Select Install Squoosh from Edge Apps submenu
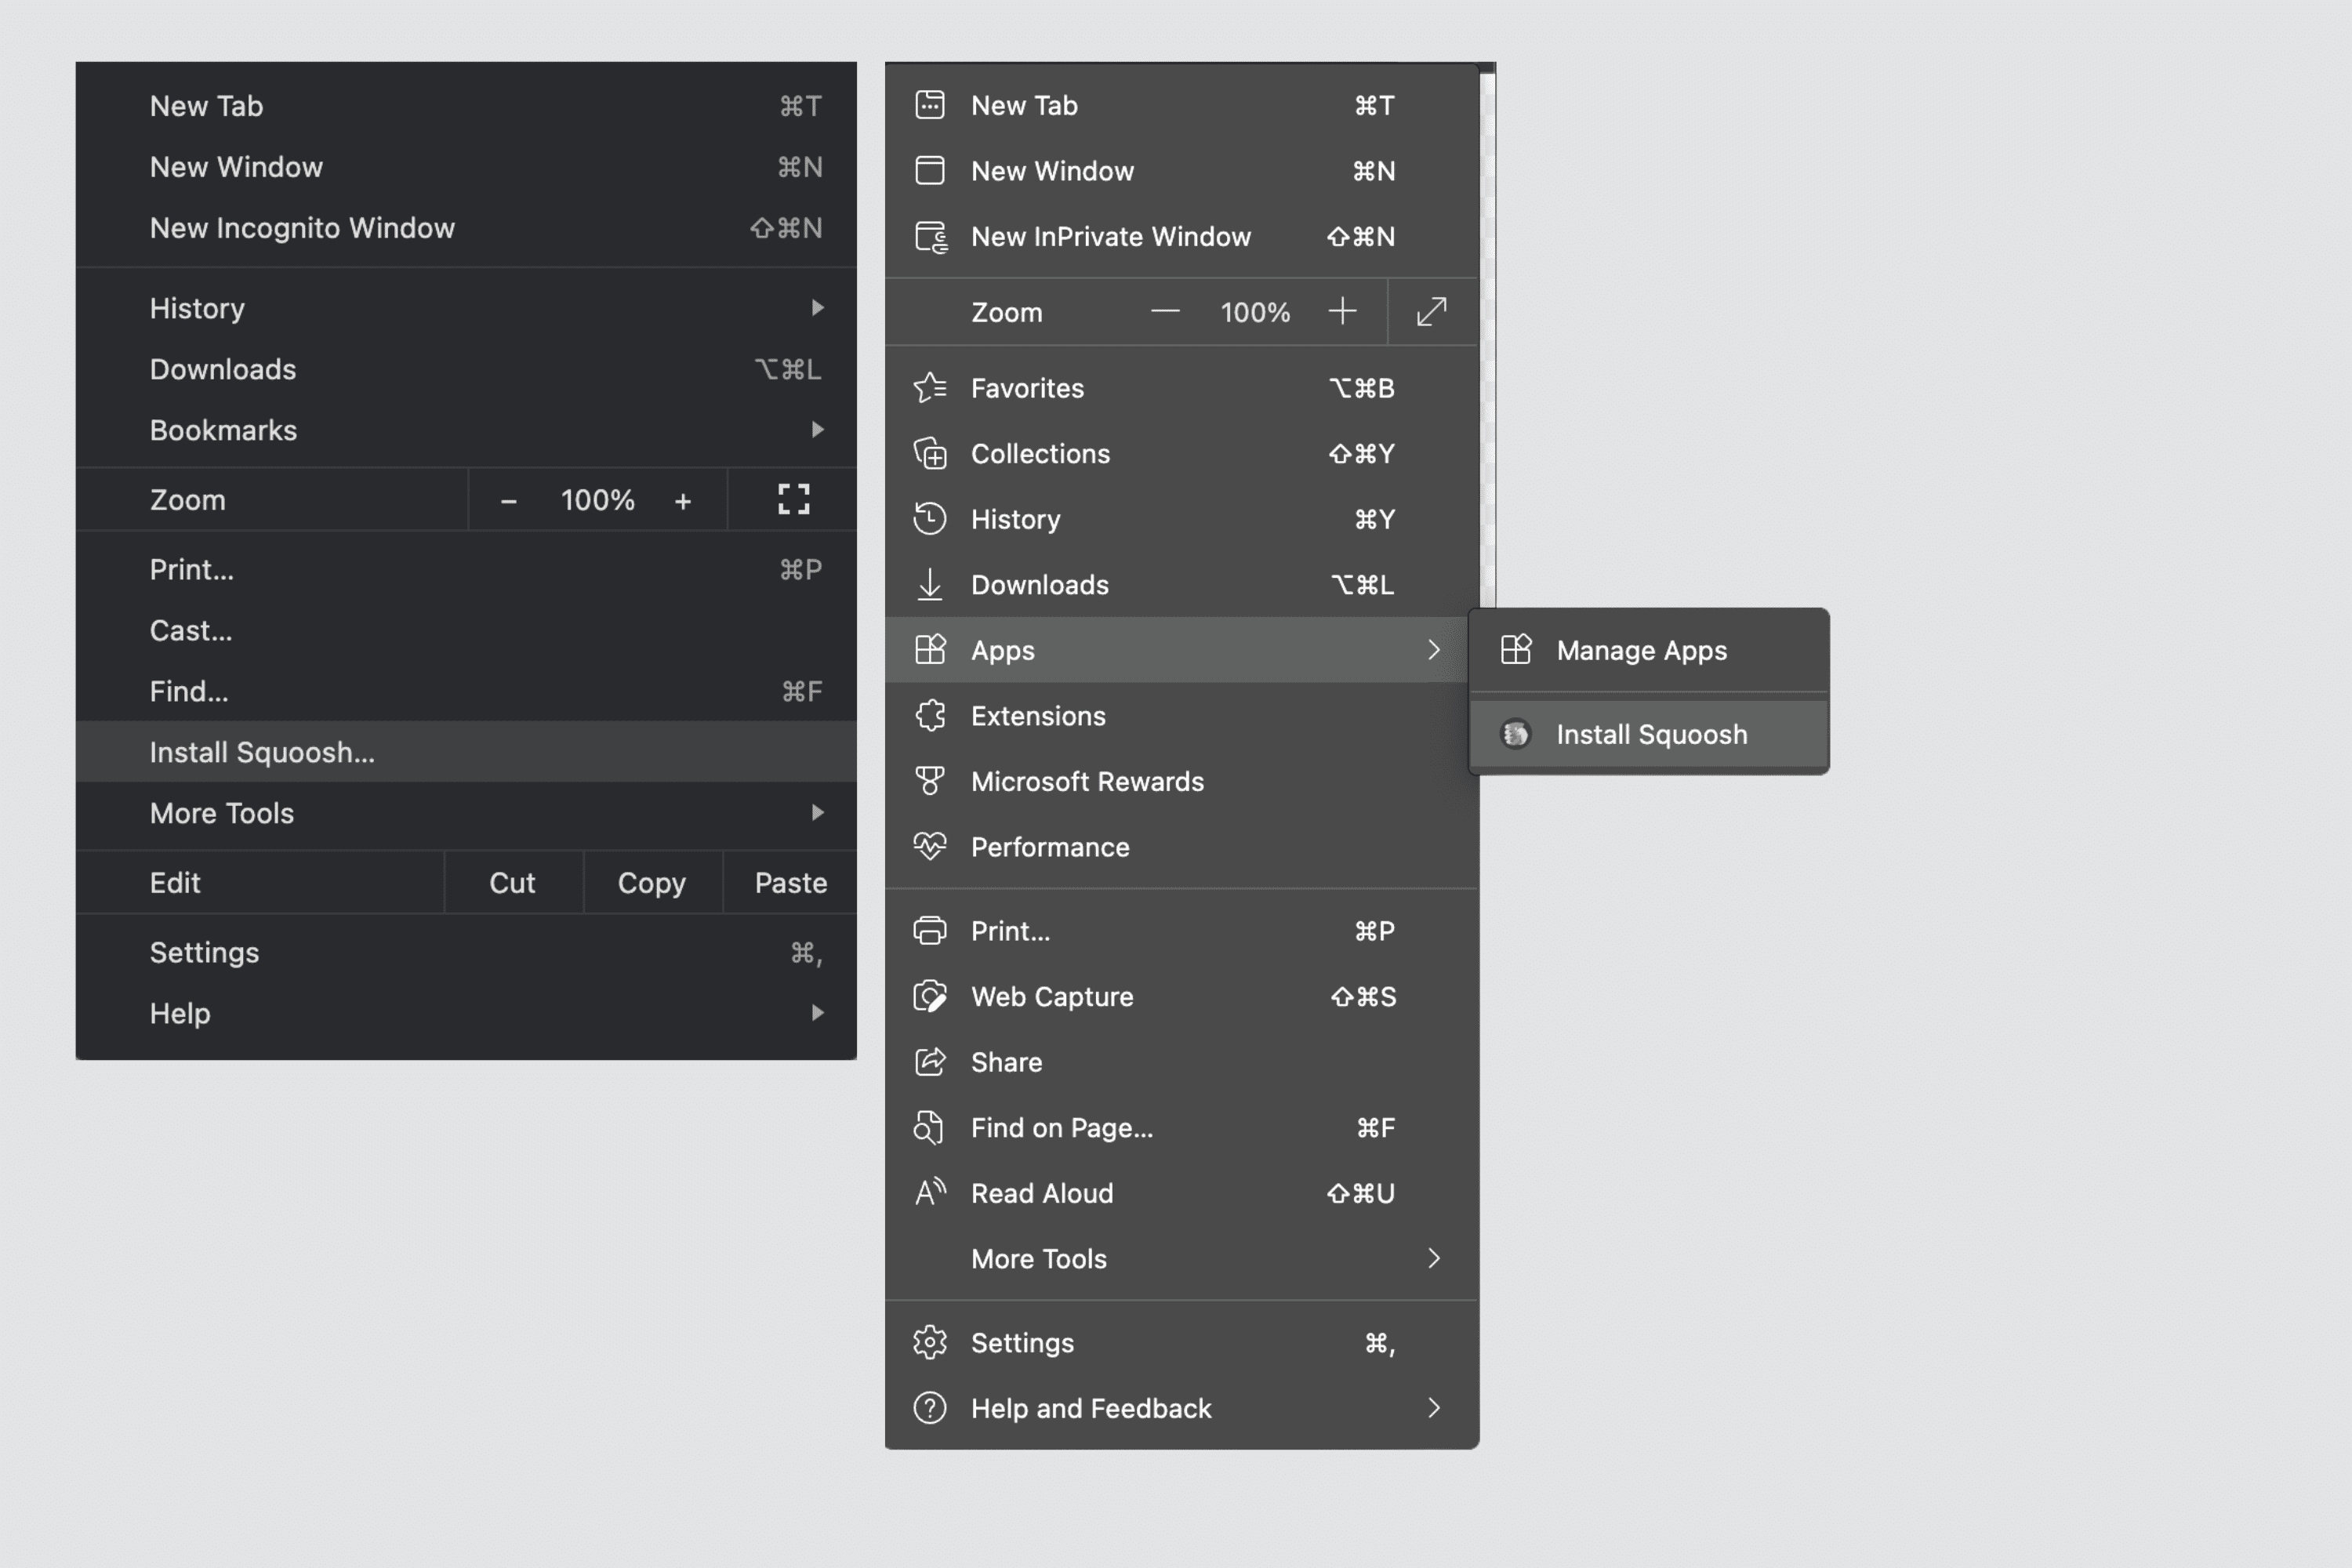2352x1568 pixels. click(x=1652, y=733)
